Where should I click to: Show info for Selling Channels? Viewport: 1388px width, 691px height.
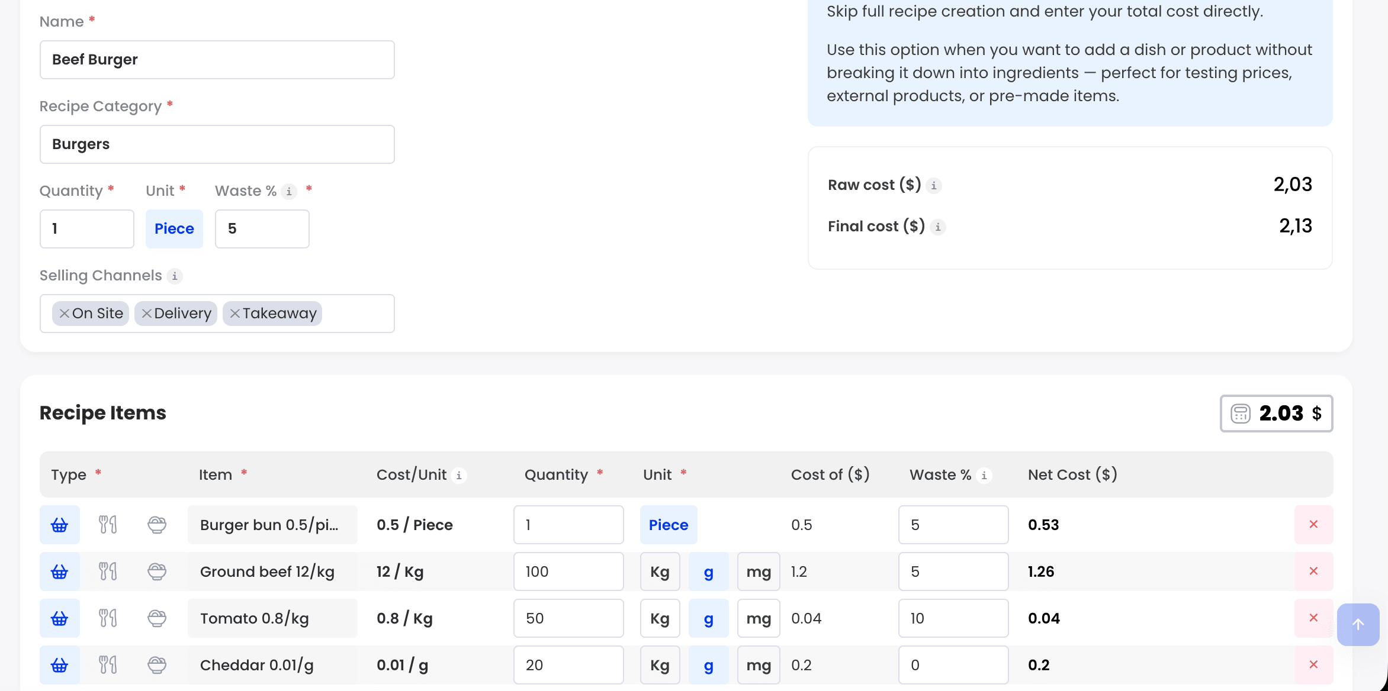175,276
